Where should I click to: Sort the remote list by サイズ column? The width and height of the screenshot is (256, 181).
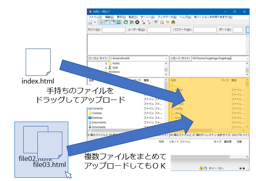(225, 80)
